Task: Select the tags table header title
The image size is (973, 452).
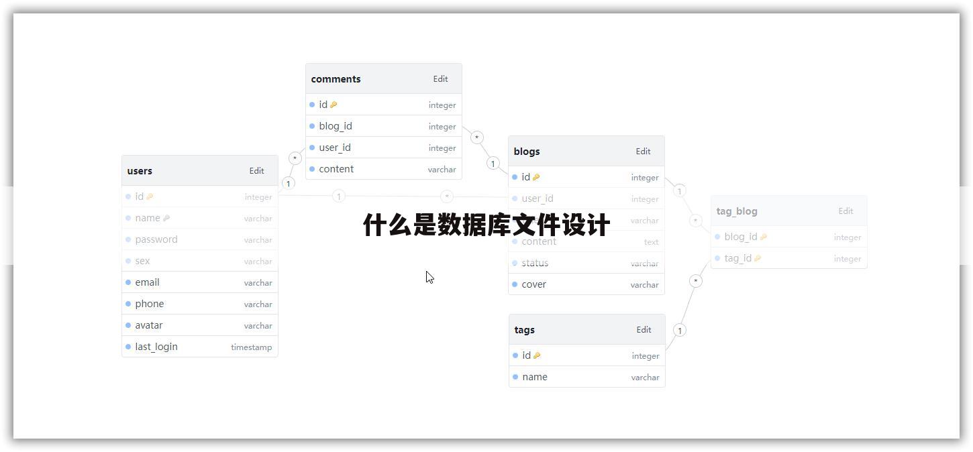Action: click(x=524, y=329)
